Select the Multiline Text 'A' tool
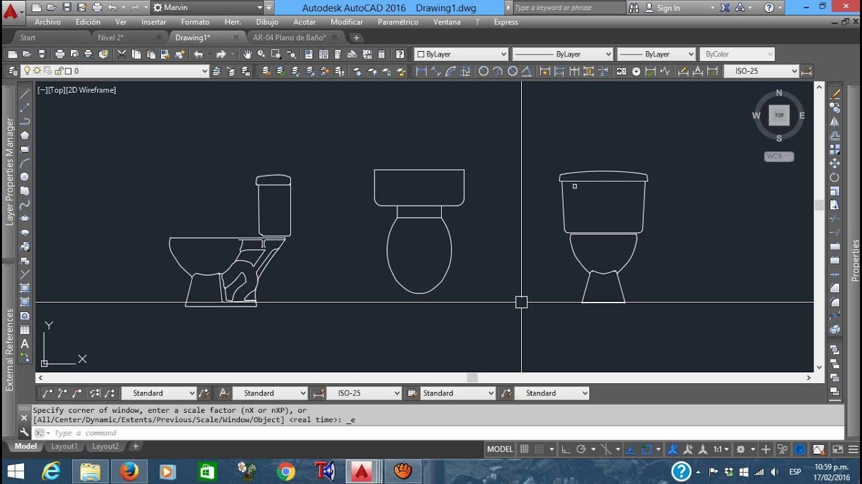Image resolution: width=862 pixels, height=484 pixels. (x=25, y=344)
